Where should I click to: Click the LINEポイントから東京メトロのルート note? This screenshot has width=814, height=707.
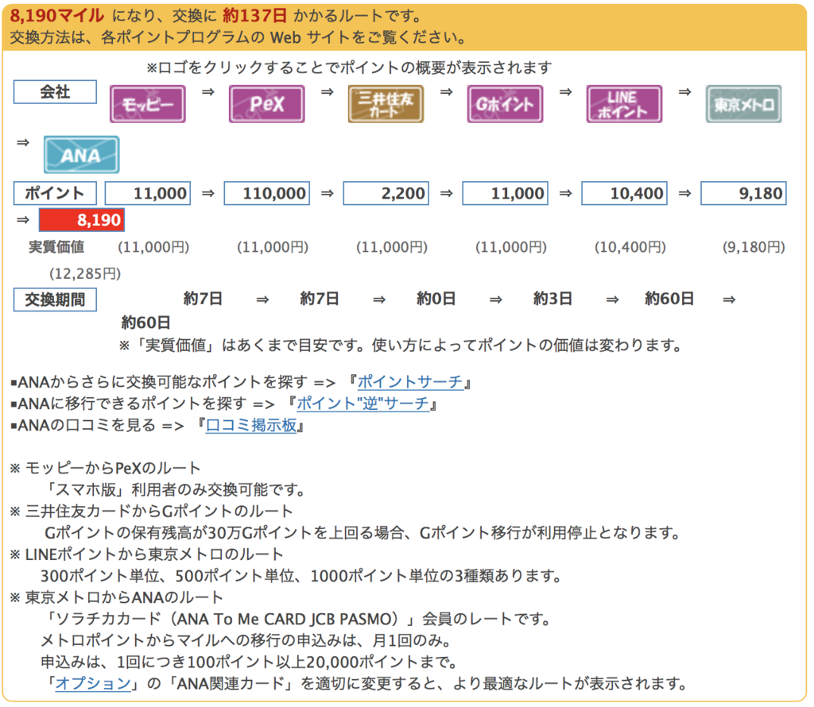point(147,554)
